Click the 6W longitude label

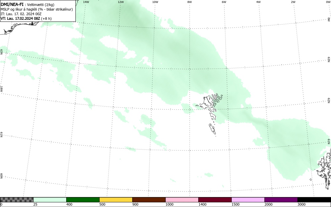pos(224,2)
